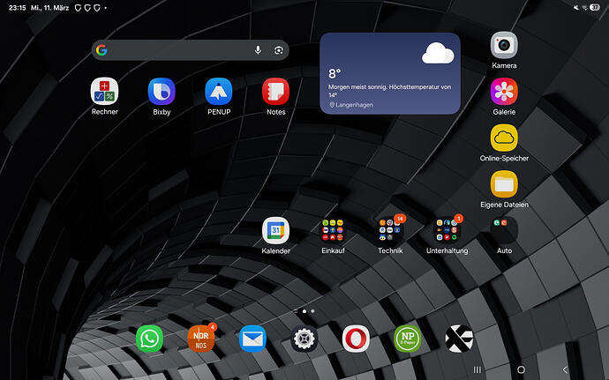Switch to the second home screen page dot
The image size is (609, 380).
[x=312, y=311]
